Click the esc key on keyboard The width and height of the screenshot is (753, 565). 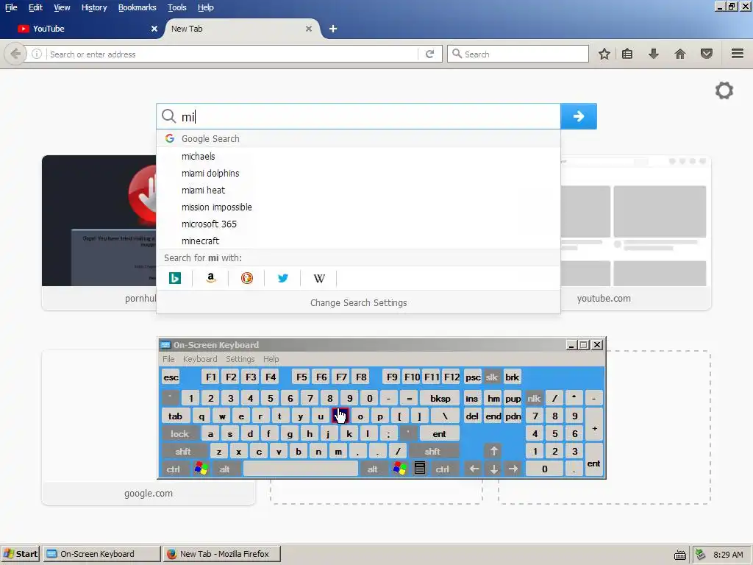click(171, 377)
